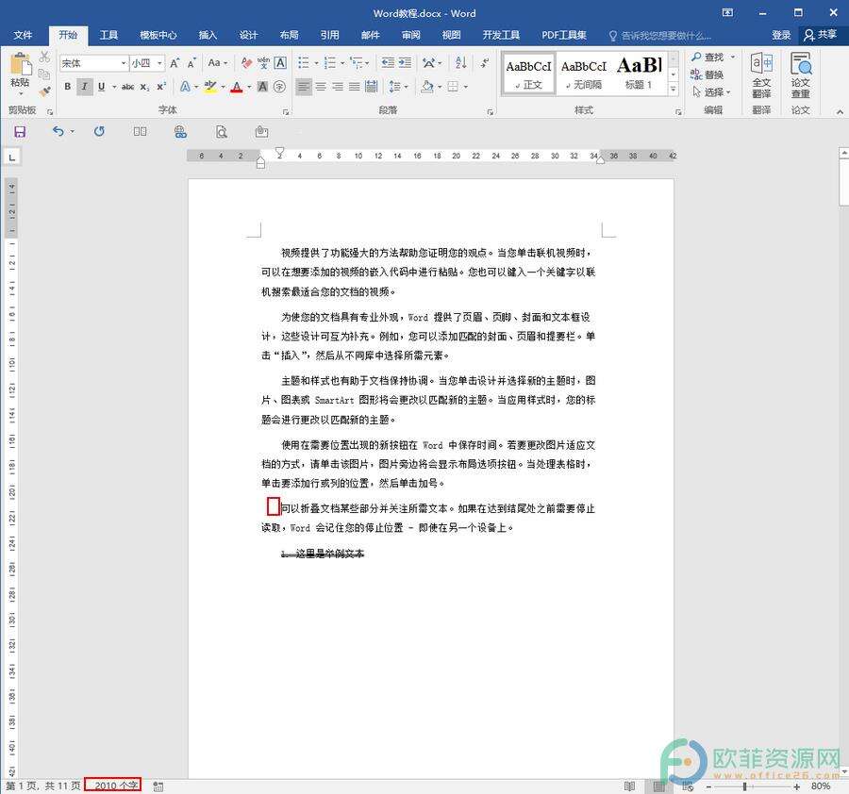849x794 pixels.
Task: Open the 审阅 ribbon tab
Action: coord(410,35)
